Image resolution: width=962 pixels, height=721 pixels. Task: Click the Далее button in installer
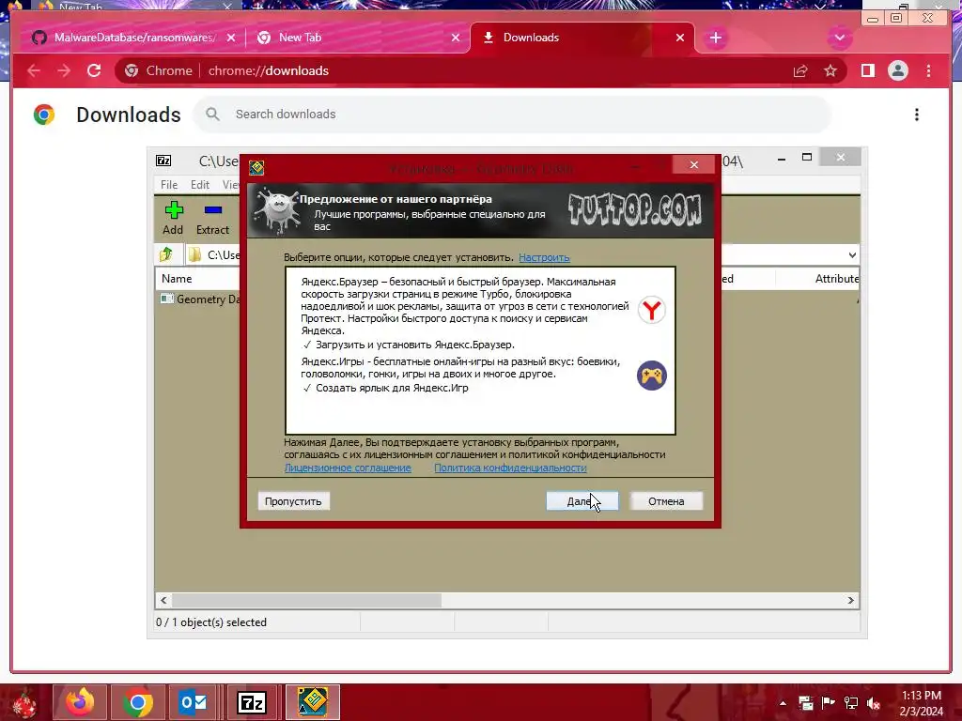[582, 501]
